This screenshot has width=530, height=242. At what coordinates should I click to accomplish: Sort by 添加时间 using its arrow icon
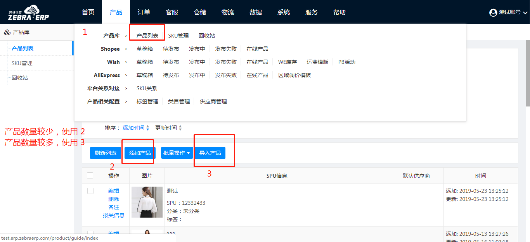147,128
